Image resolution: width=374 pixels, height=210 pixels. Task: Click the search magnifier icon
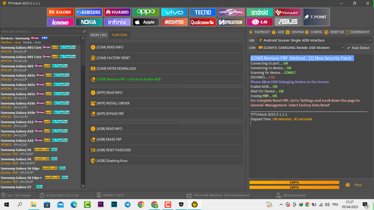(84, 31)
